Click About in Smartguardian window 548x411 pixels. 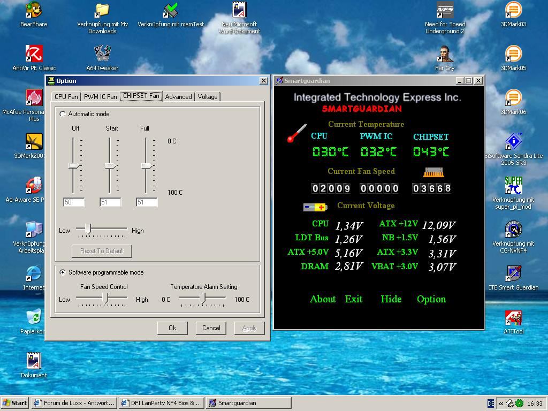tap(323, 299)
